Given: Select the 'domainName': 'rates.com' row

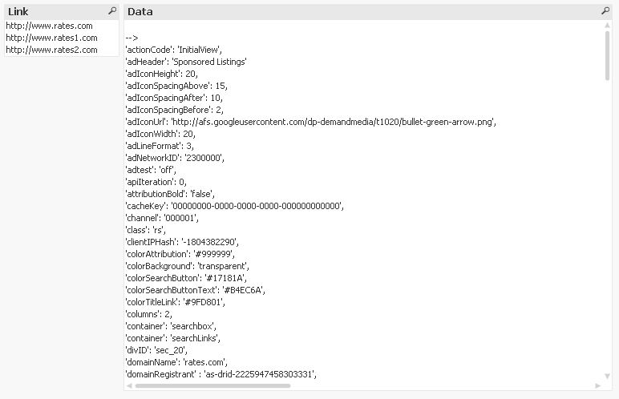Looking at the screenshot, I should (x=176, y=362).
